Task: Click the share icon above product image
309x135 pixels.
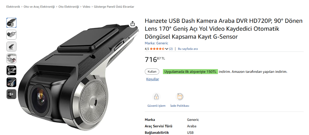Action: (132, 24)
